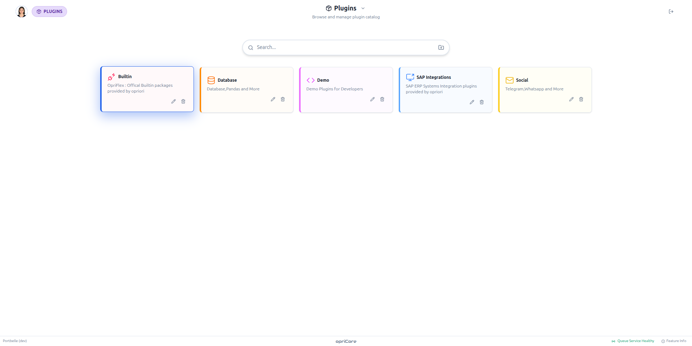
Task: Delete the Social category trash icon
Action: point(581,99)
